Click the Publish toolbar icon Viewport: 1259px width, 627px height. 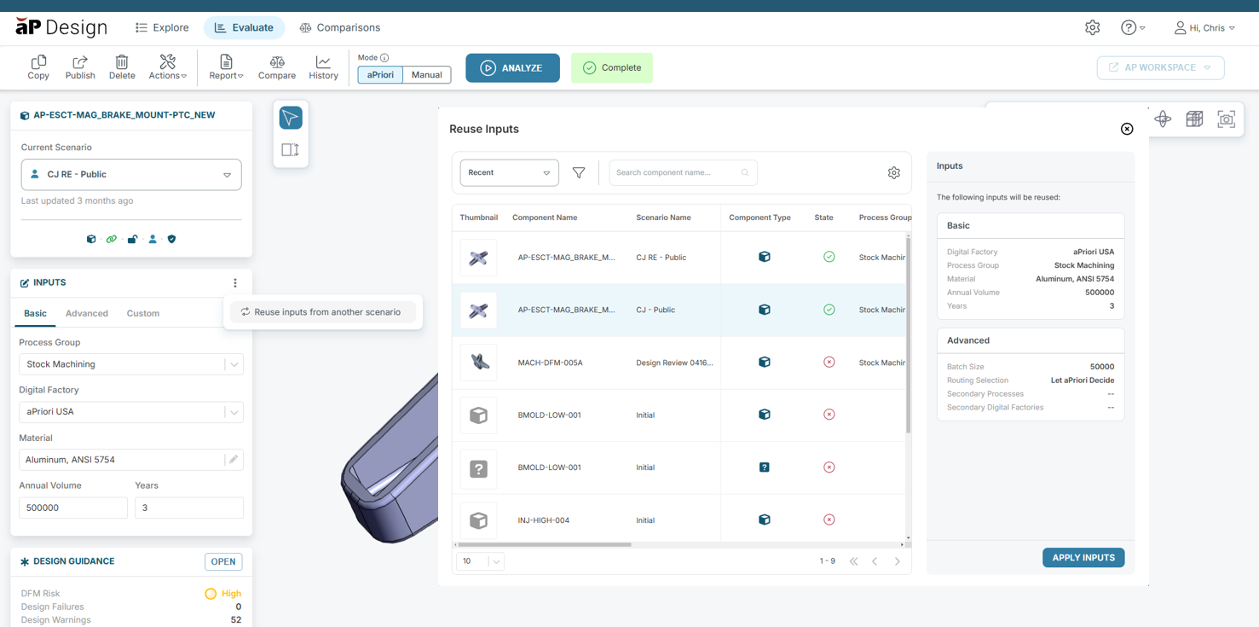coord(80,67)
